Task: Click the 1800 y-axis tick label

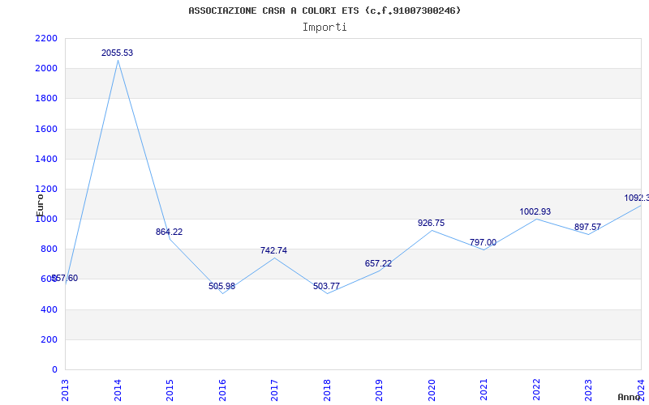Action: click(x=46, y=99)
